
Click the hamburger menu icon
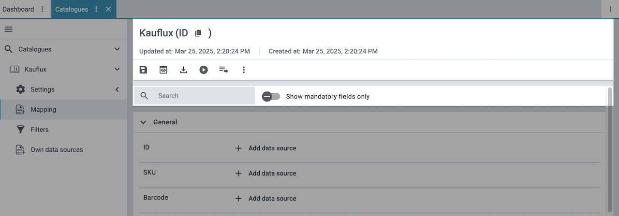(x=8, y=29)
